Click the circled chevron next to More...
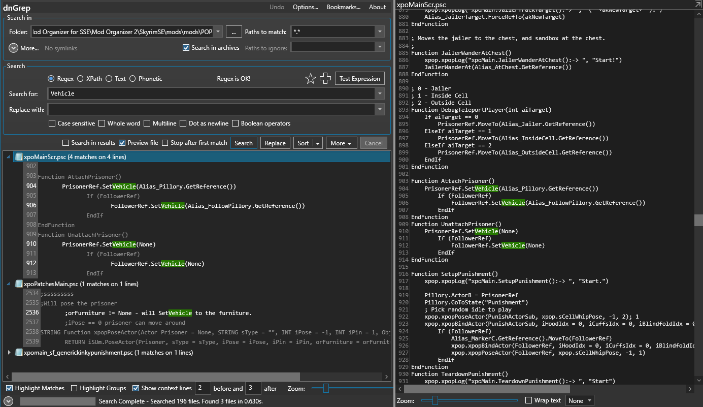703x407 pixels. click(x=14, y=48)
